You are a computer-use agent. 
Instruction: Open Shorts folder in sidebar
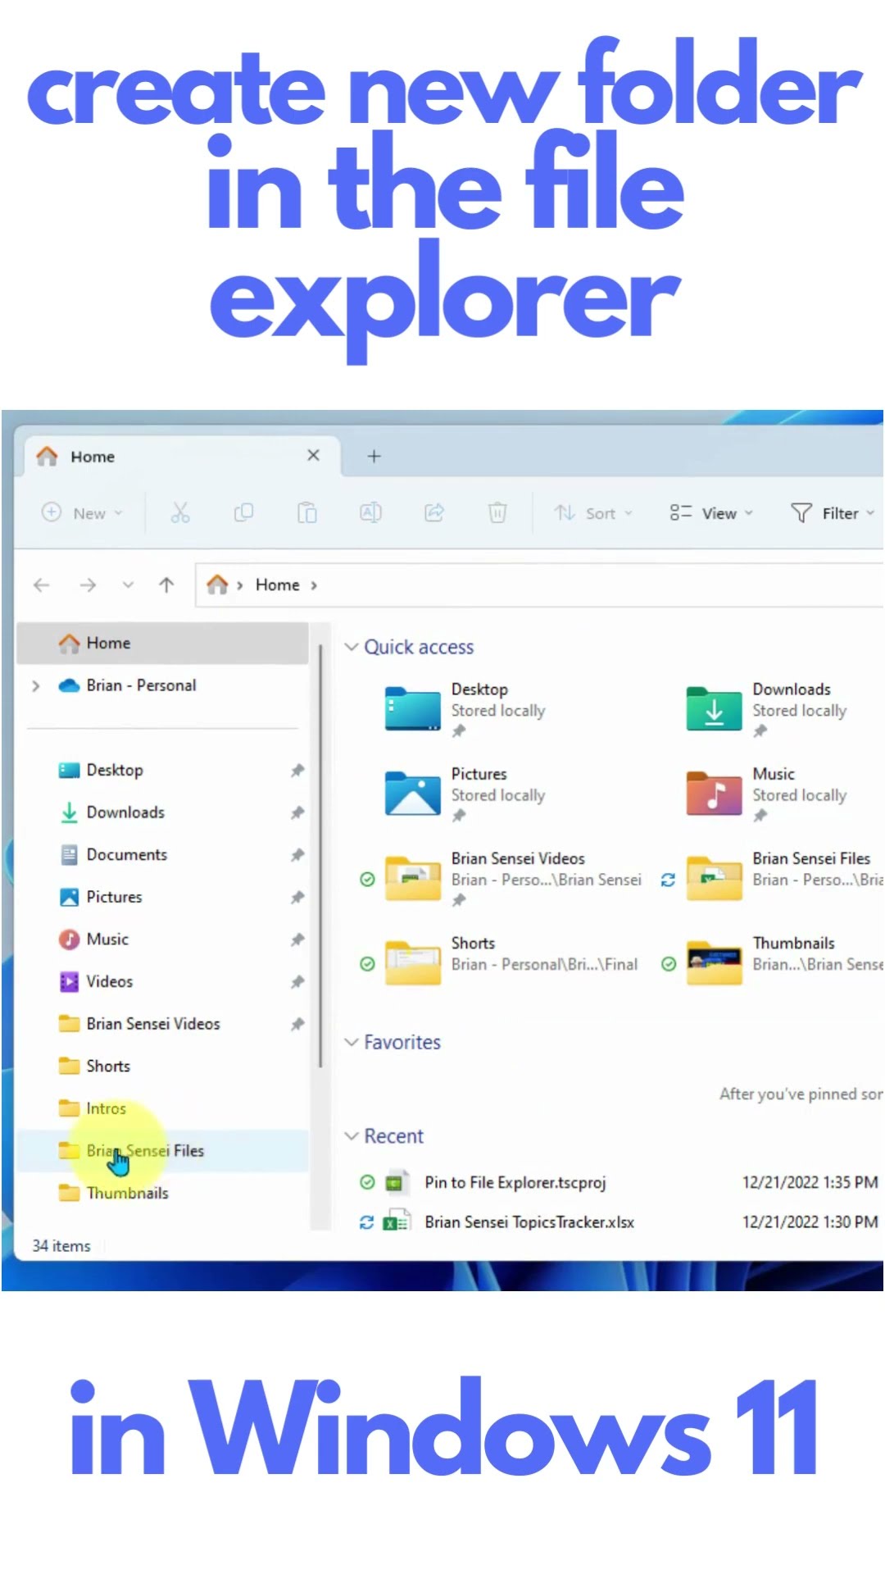pos(107,1066)
